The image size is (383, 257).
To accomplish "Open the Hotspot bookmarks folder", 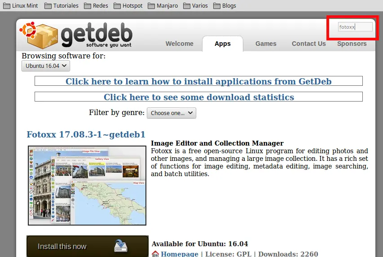I will click(128, 6).
